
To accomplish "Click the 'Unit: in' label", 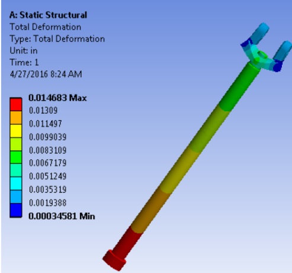I will coord(24,51).
